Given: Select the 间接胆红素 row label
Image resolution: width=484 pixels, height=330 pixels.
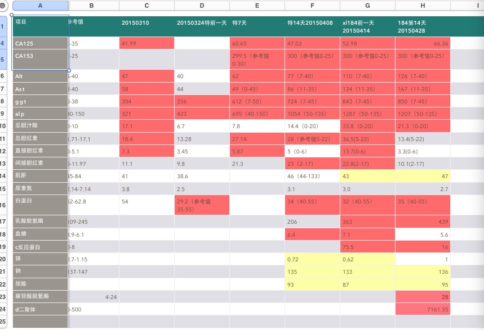Looking at the screenshot, I should tap(41, 164).
